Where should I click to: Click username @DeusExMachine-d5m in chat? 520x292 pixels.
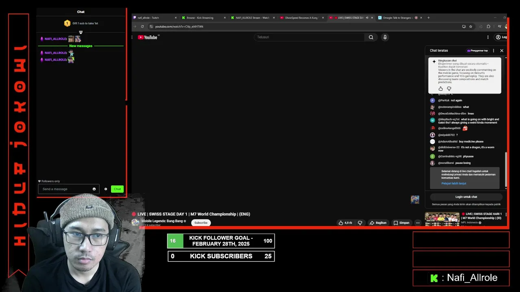pyautogui.click(x=452, y=114)
